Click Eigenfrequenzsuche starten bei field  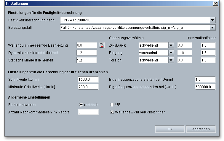click(205, 80)
